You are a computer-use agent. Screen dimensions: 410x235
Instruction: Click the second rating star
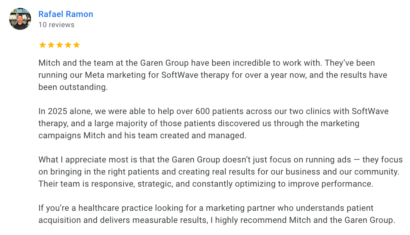[x=51, y=45]
